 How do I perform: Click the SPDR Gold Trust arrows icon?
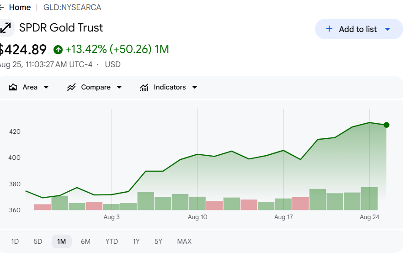(5, 28)
